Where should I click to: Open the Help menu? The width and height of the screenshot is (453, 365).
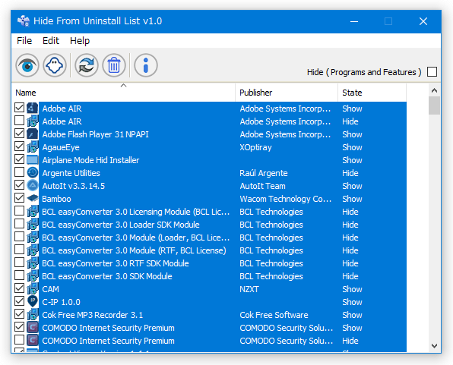80,41
